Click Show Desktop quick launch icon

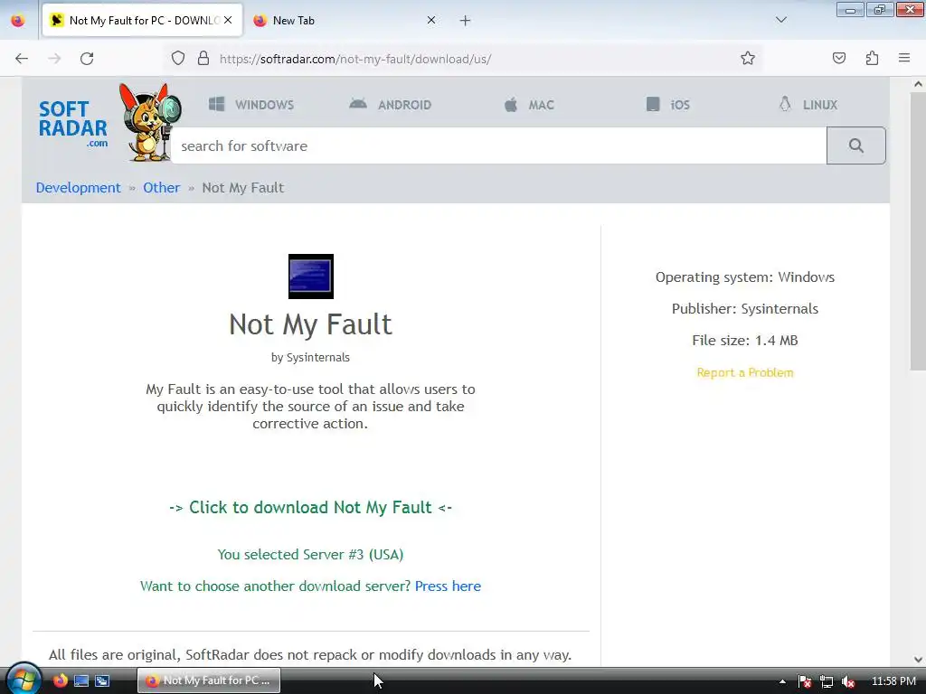click(80, 680)
